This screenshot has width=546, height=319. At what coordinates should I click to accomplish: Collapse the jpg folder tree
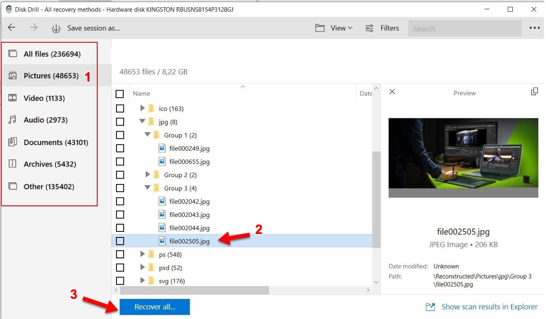tap(142, 122)
